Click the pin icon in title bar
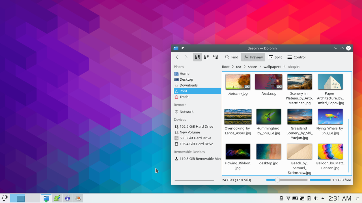 [182, 48]
